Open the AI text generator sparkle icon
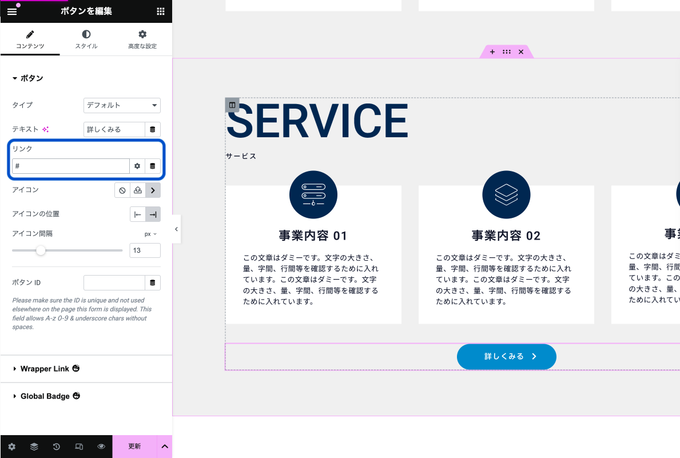Screen dimensions: 680x458 (x=46, y=130)
